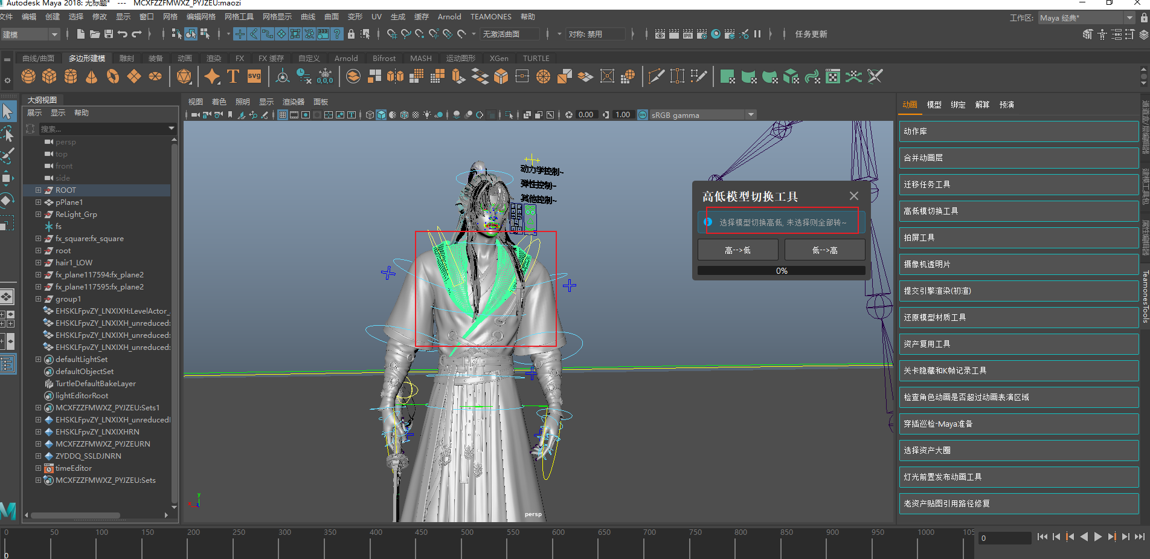This screenshot has width=1150, height=559.
Task: Click the SVG import shelf icon
Action: pos(254,76)
